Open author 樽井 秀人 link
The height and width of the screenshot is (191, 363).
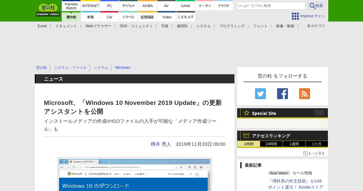pyautogui.click(x=161, y=144)
